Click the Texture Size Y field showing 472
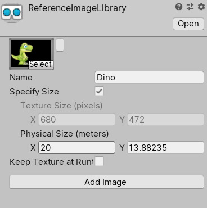The image size is (207, 208). tap(165, 120)
